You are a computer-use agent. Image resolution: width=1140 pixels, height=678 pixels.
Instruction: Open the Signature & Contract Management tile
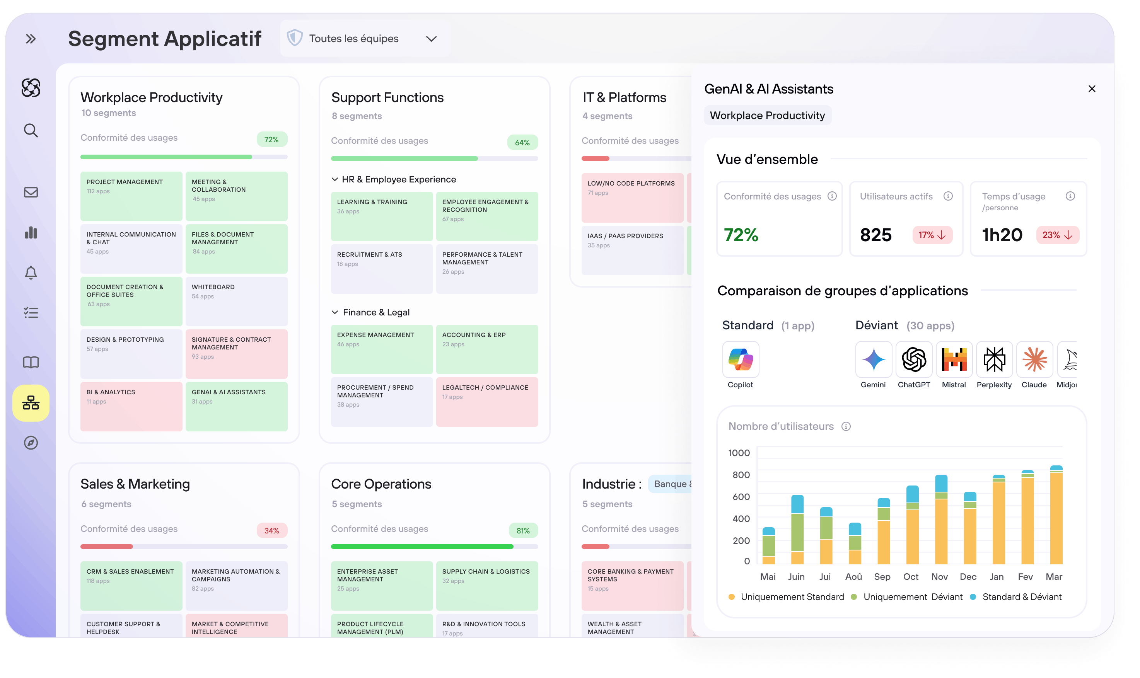coord(236,354)
